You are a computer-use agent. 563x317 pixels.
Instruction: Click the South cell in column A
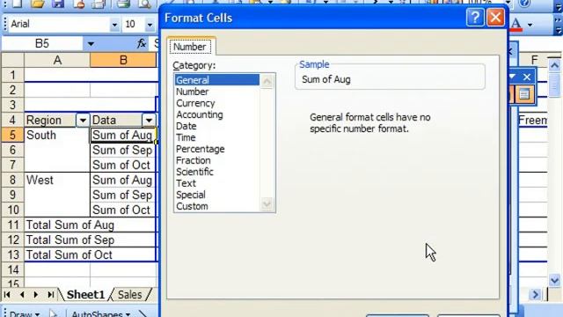tap(57, 135)
